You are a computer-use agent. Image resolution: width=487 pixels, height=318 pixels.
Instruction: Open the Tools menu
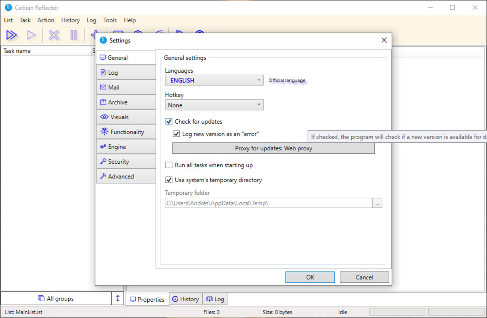click(x=110, y=20)
